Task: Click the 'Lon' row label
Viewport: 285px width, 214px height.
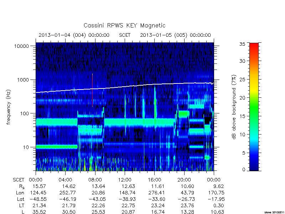Action: [20, 193]
